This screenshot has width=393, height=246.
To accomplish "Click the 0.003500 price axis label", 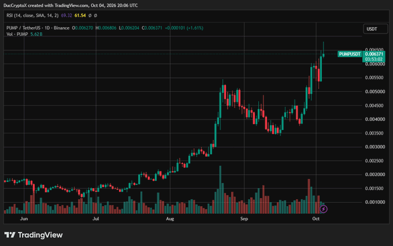I will tap(374, 133).
